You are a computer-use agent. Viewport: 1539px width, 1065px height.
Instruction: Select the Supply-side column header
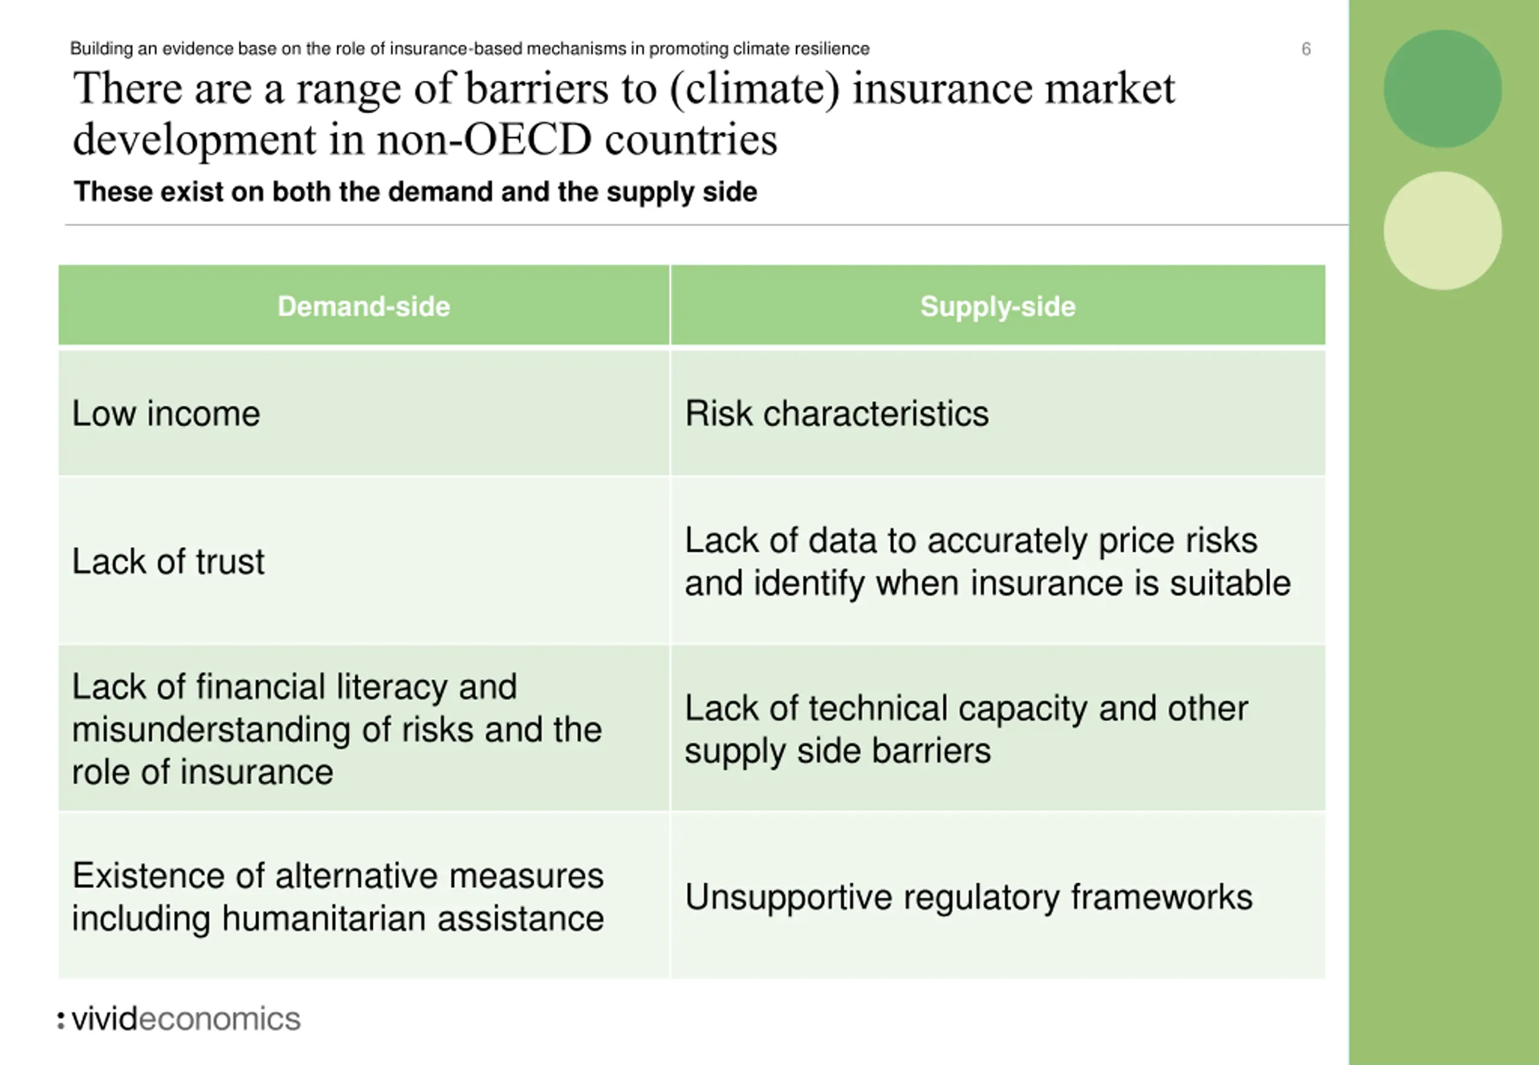(998, 305)
